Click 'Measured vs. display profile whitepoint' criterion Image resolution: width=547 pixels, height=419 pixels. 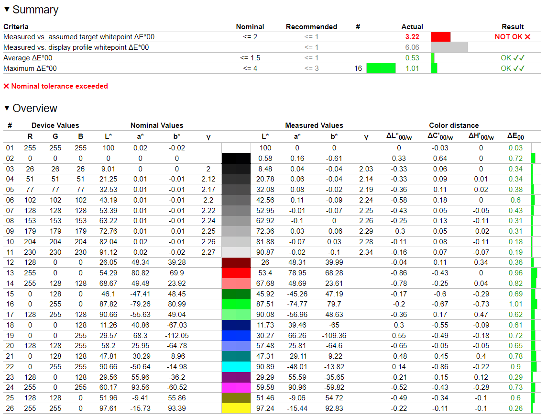(76, 47)
